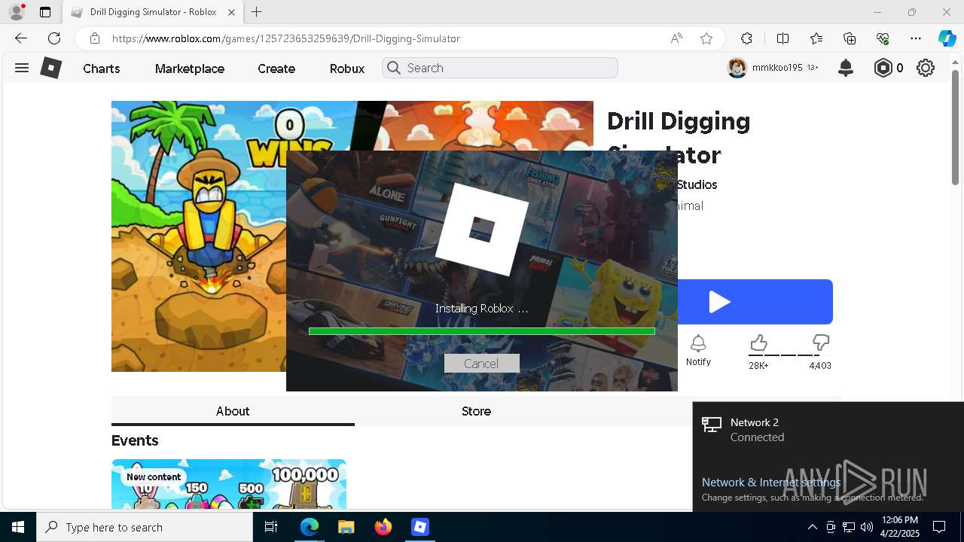
Task: Open the Marketplace navigation item
Action: (x=190, y=69)
